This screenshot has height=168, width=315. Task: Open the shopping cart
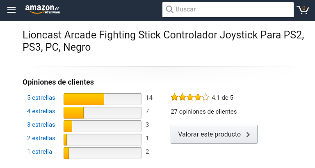click(x=302, y=9)
